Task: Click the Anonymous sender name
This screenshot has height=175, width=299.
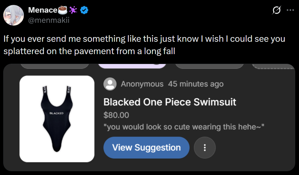Action: click(x=142, y=84)
